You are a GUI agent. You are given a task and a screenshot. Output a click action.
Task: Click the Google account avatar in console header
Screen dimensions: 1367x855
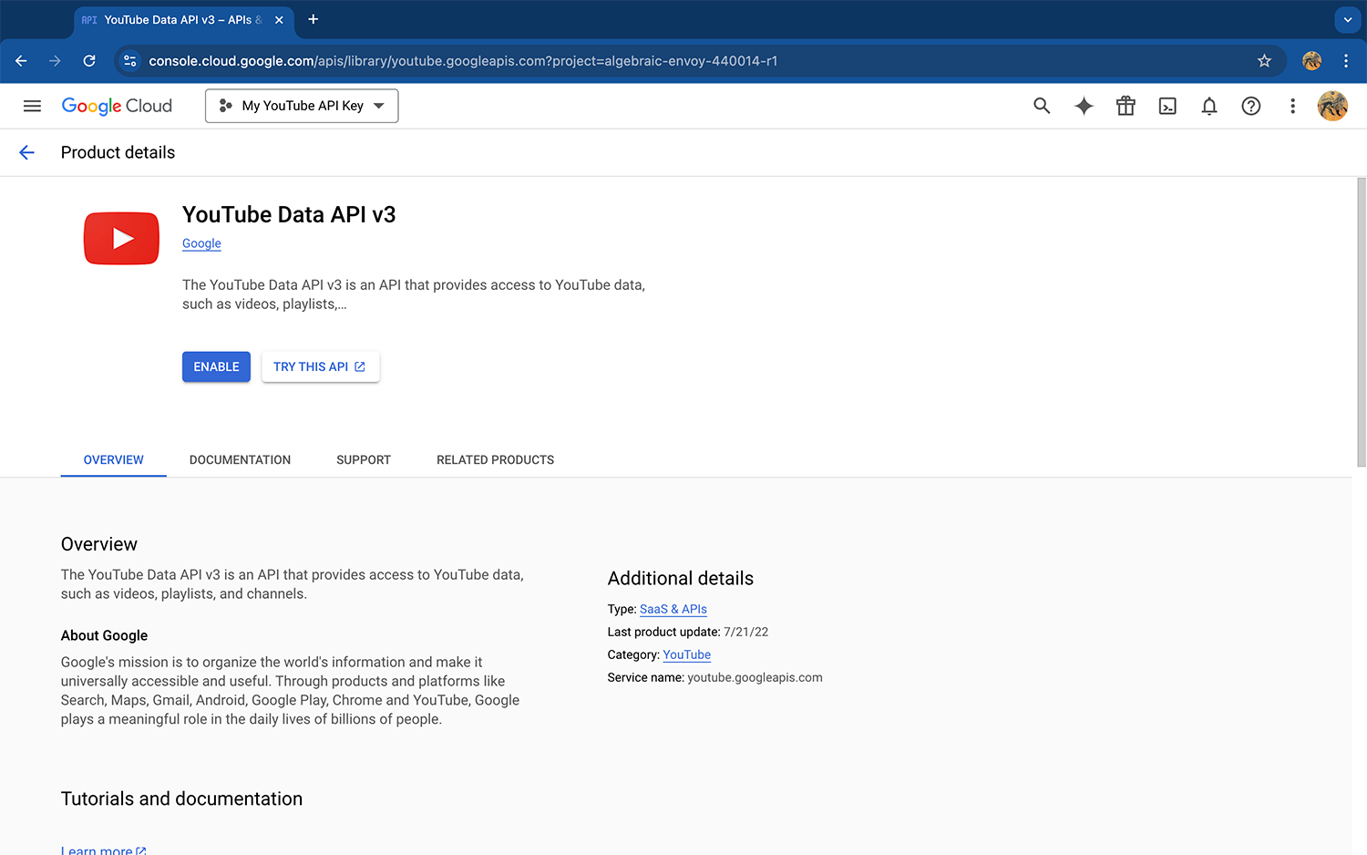[1332, 106]
